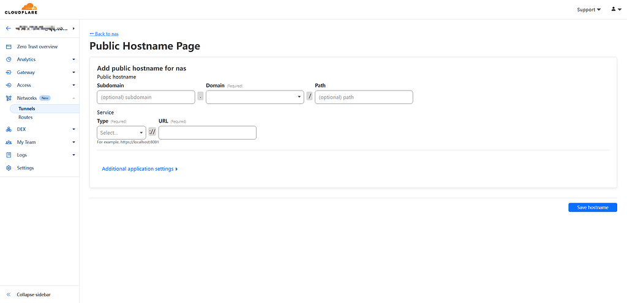This screenshot has width=627, height=303.
Task: Open the account switcher arrow
Action: (73, 28)
